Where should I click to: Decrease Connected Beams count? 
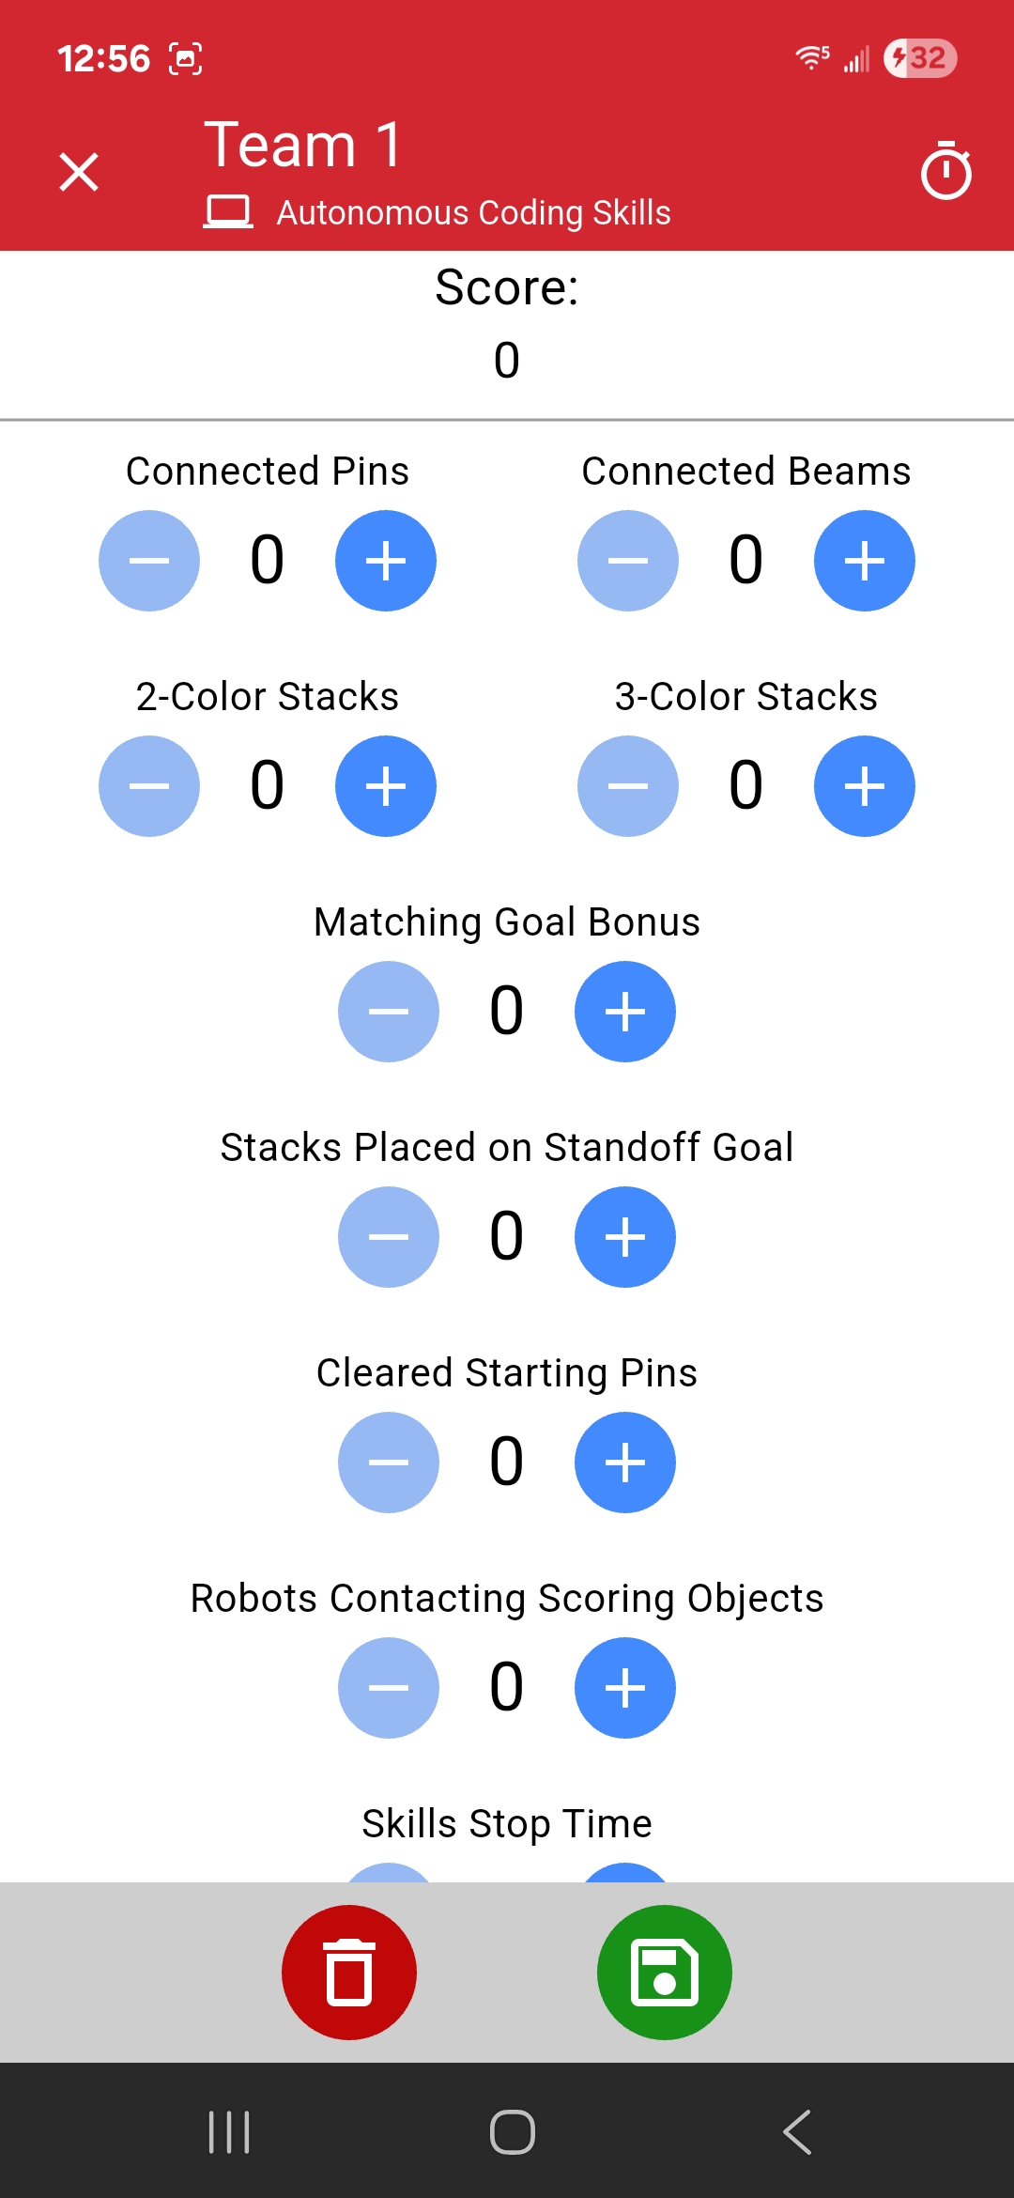pyautogui.click(x=628, y=561)
